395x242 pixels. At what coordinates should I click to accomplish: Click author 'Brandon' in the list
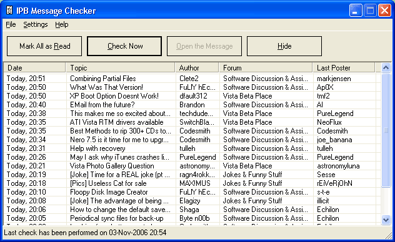coord(192,105)
